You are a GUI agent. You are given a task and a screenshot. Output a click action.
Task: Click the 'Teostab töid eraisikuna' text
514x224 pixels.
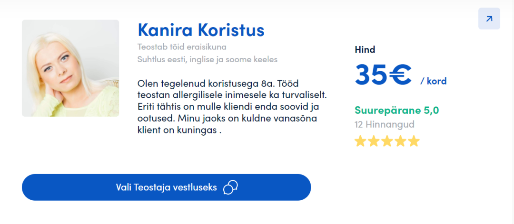pos(182,47)
